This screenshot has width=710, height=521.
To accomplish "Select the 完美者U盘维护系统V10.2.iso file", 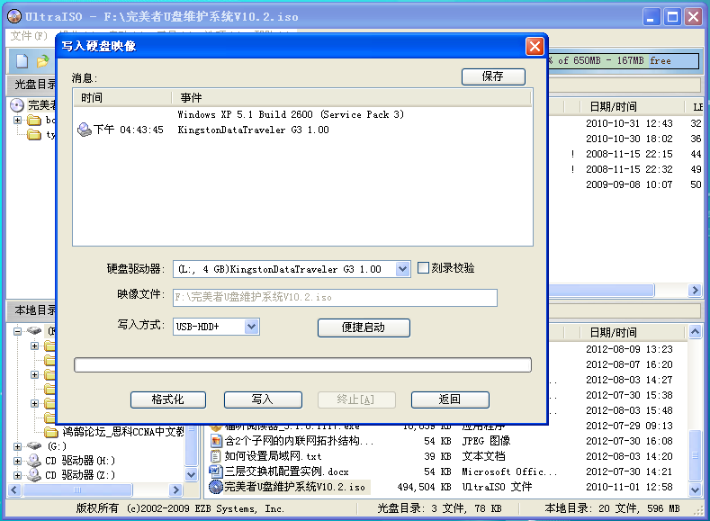I will click(294, 487).
